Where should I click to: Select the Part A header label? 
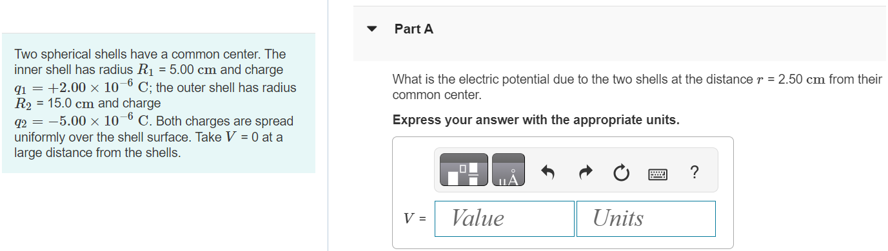tap(414, 29)
